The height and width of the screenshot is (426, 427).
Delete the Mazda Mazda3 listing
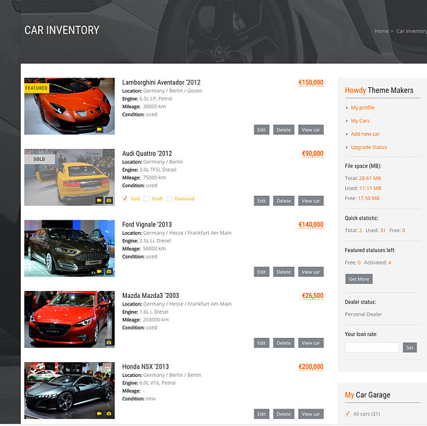coord(284,343)
